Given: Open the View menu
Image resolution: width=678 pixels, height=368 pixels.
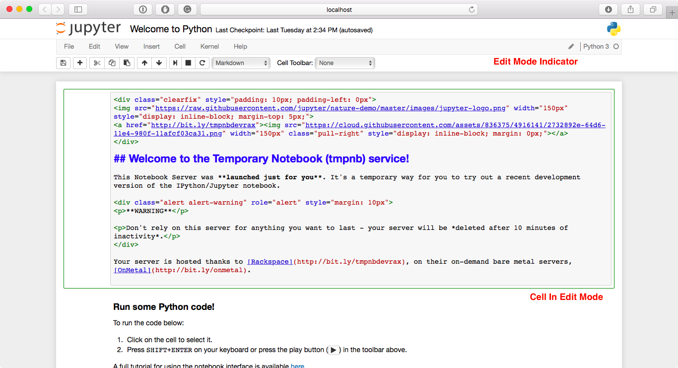Looking at the screenshot, I should pos(122,47).
